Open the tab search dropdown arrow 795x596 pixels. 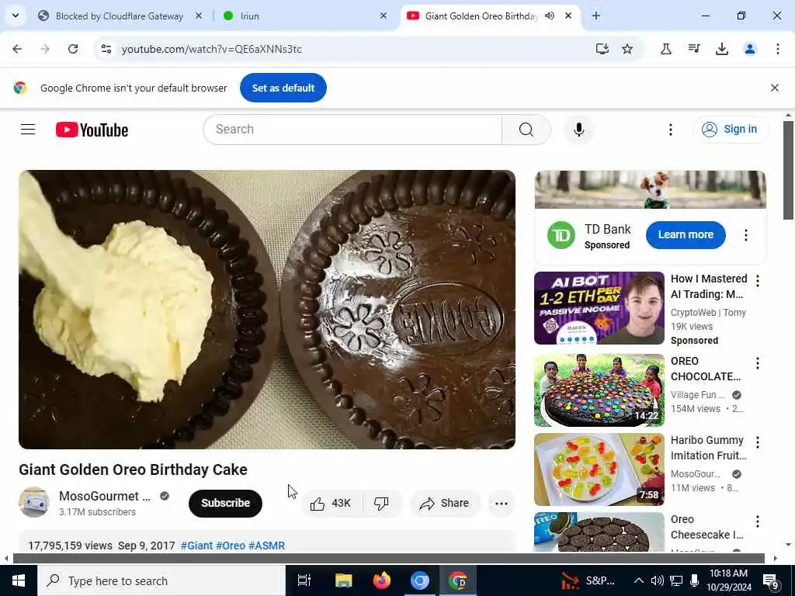16,16
